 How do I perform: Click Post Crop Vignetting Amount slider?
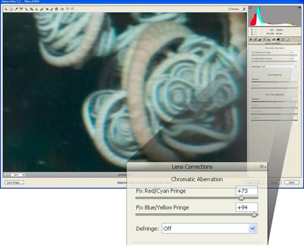coord(274,102)
